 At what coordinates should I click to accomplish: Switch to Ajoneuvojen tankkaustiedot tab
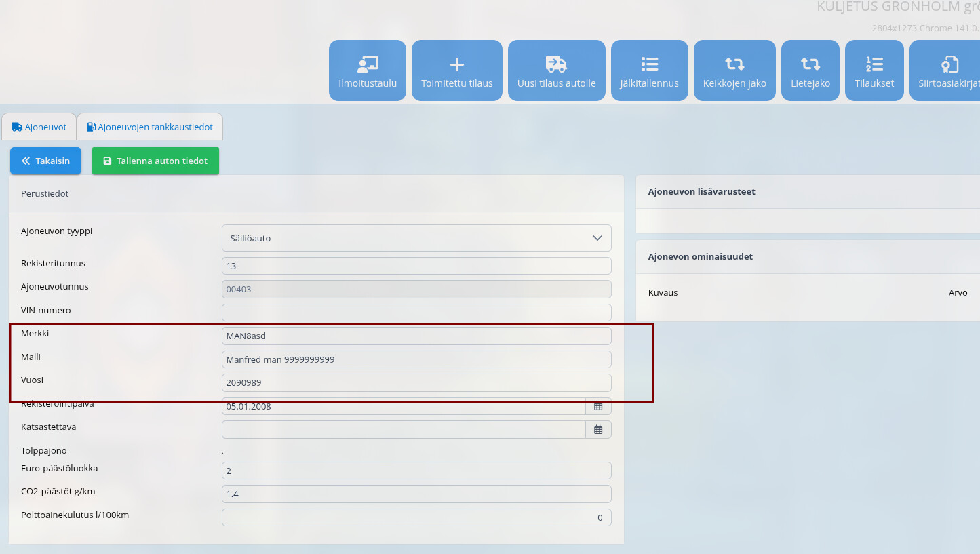pos(150,127)
